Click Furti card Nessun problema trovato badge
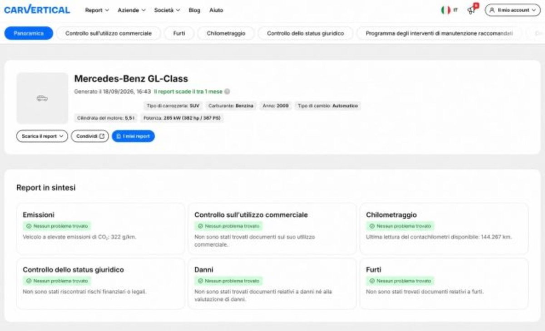The height and width of the screenshot is (331, 545). point(400,281)
